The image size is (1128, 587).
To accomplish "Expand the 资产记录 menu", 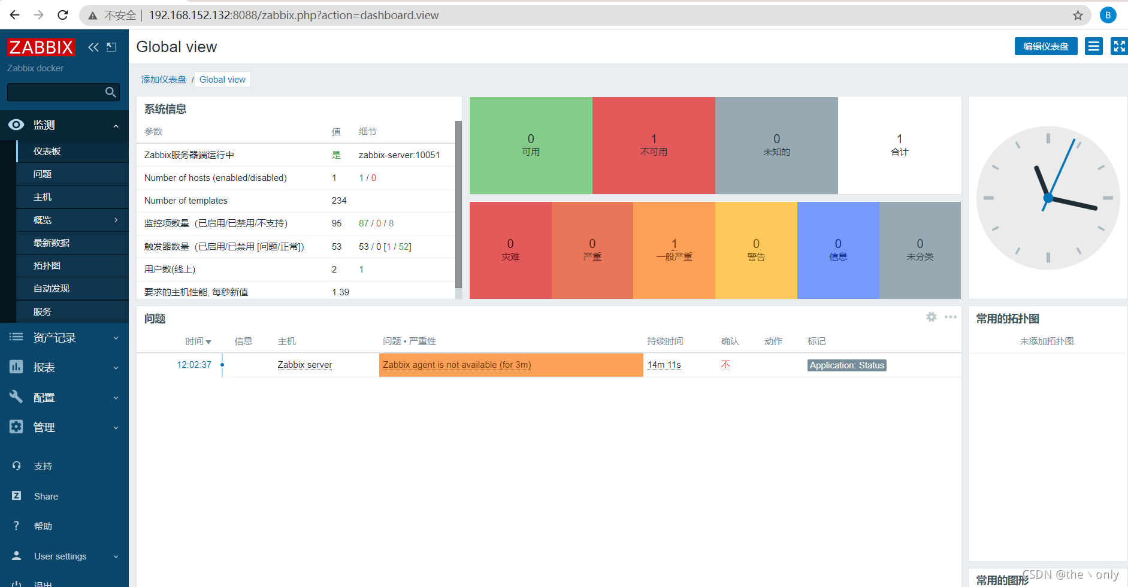I will coord(116,338).
